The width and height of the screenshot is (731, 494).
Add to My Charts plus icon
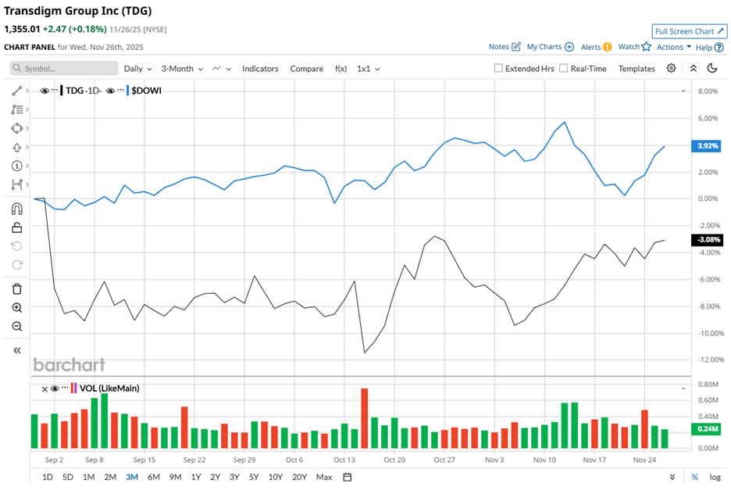pos(569,47)
